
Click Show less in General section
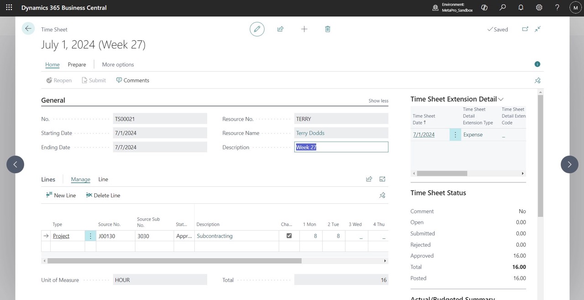(379, 101)
